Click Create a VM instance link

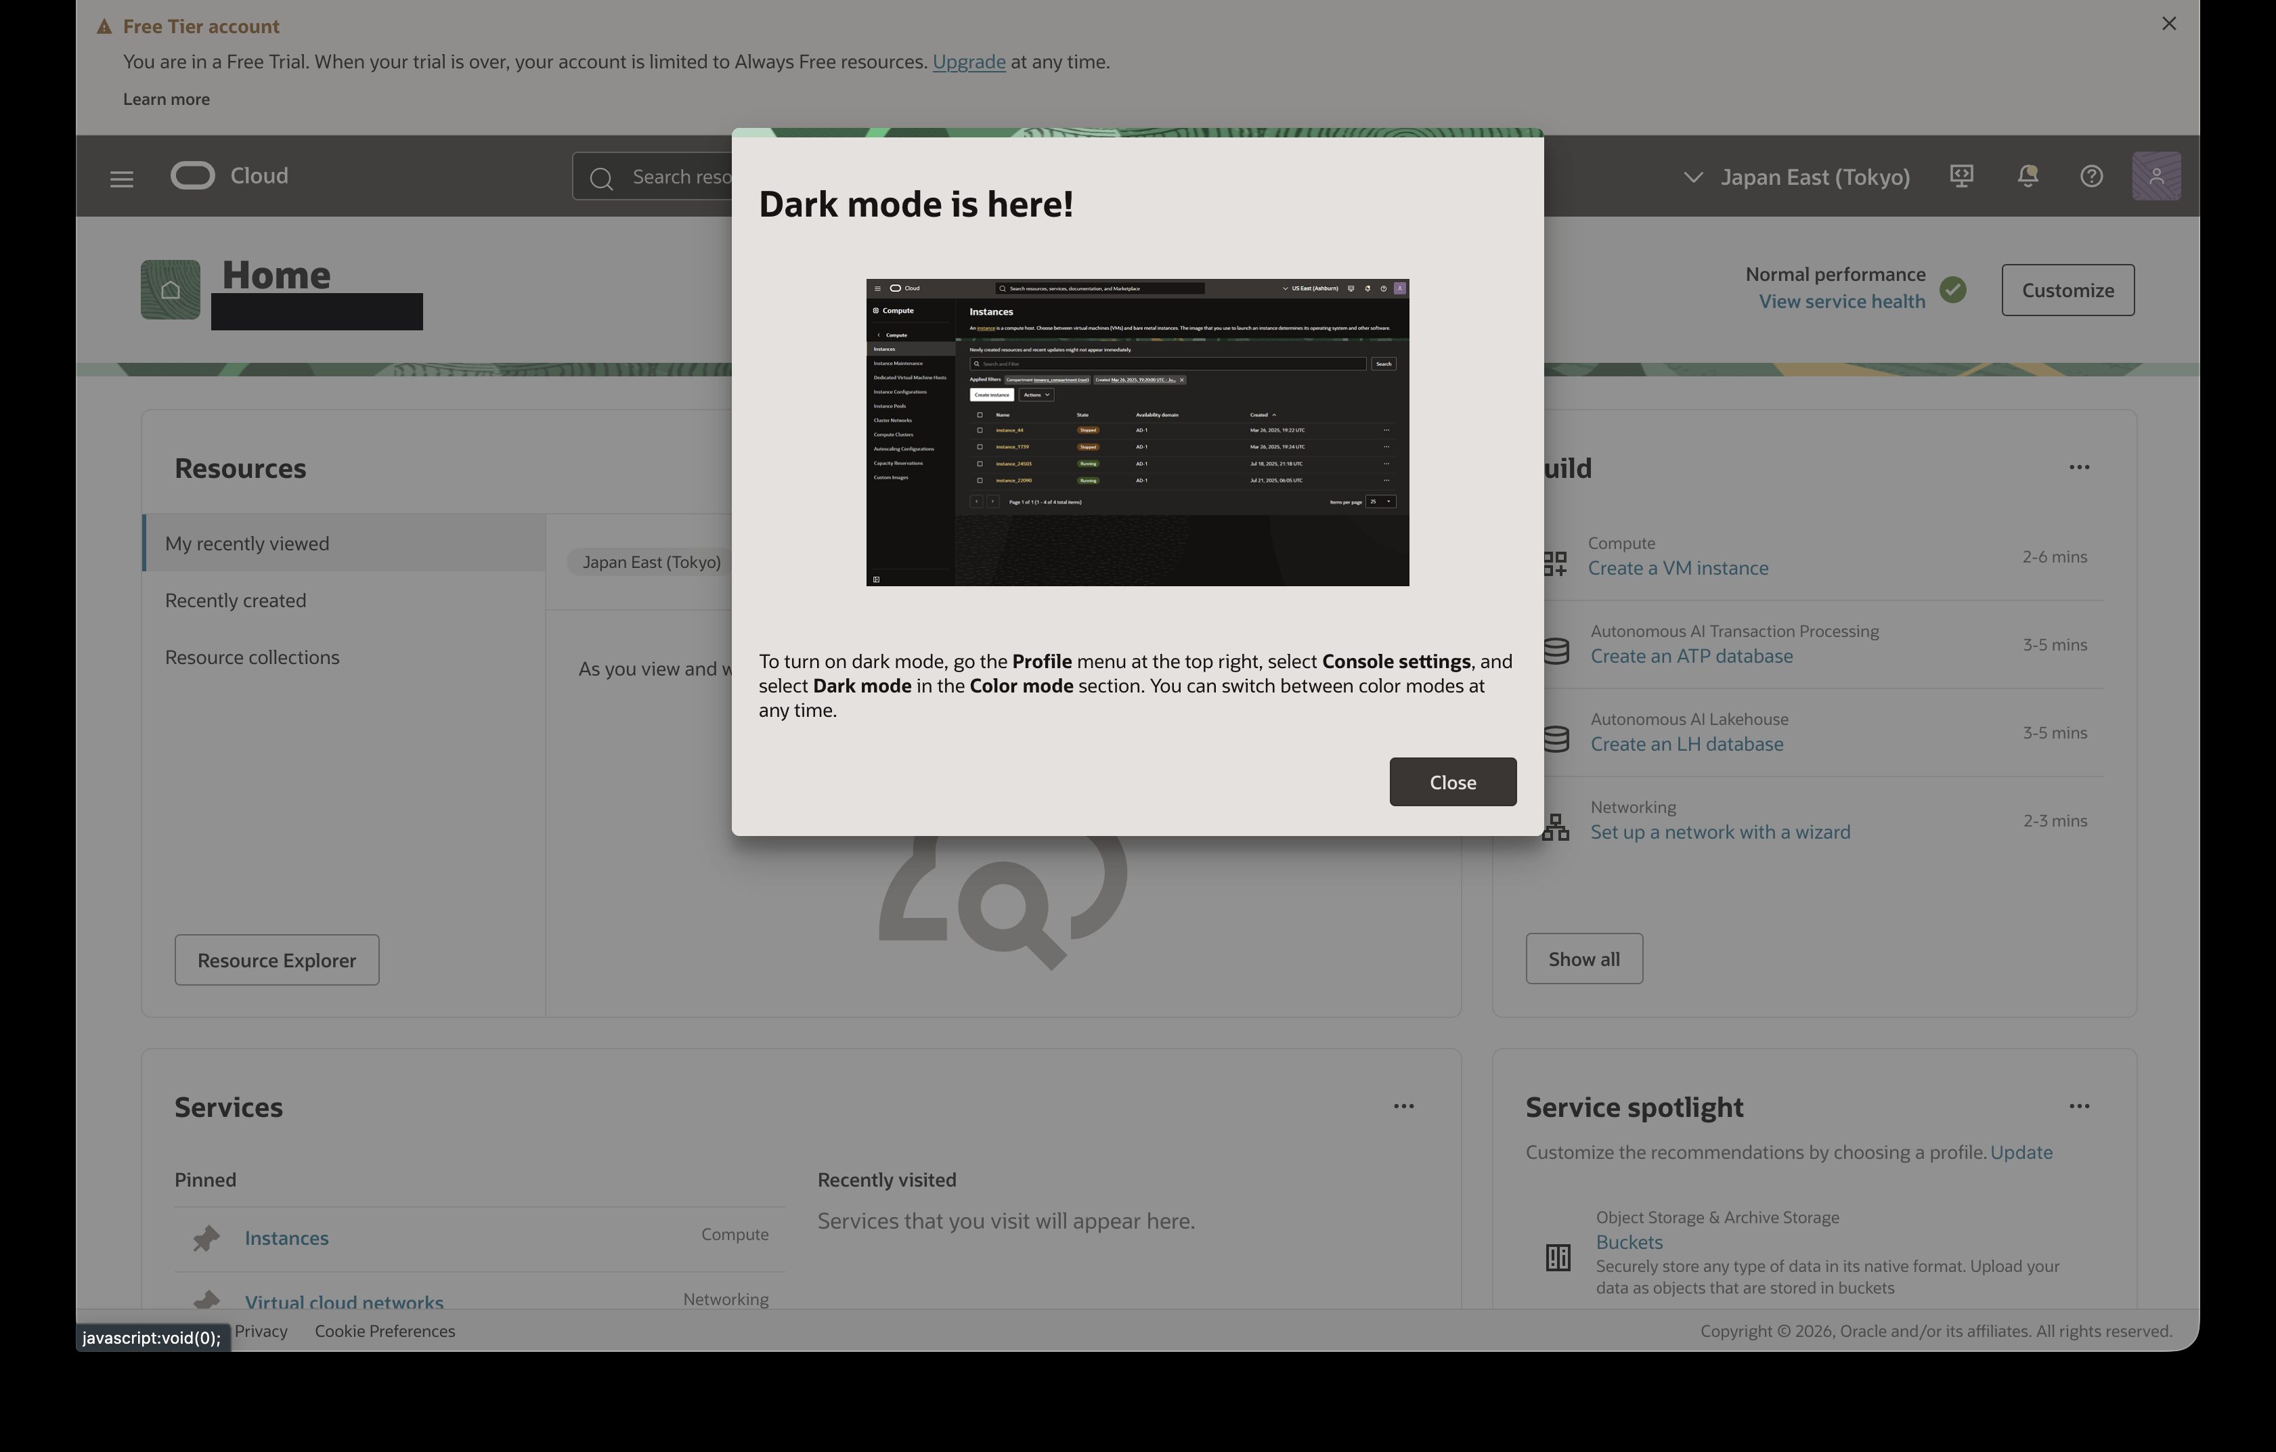(x=1678, y=568)
